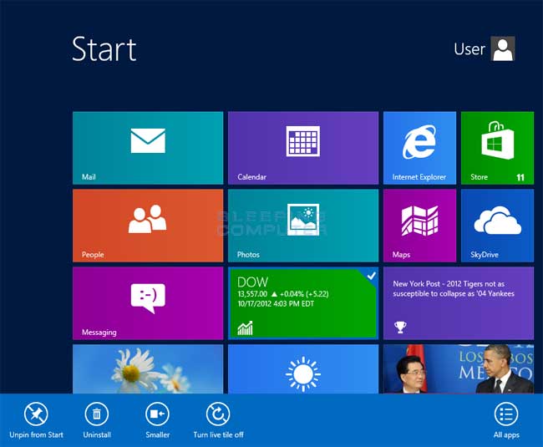The width and height of the screenshot is (543, 447).
Task: Open the Desktop tile with daisies
Action: pos(148,368)
